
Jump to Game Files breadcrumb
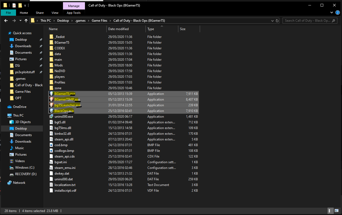point(99,21)
